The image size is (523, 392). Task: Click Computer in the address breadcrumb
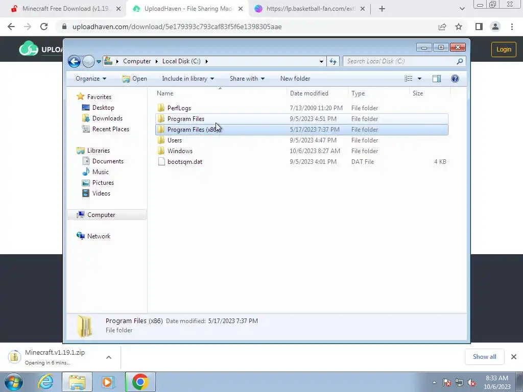pyautogui.click(x=137, y=61)
